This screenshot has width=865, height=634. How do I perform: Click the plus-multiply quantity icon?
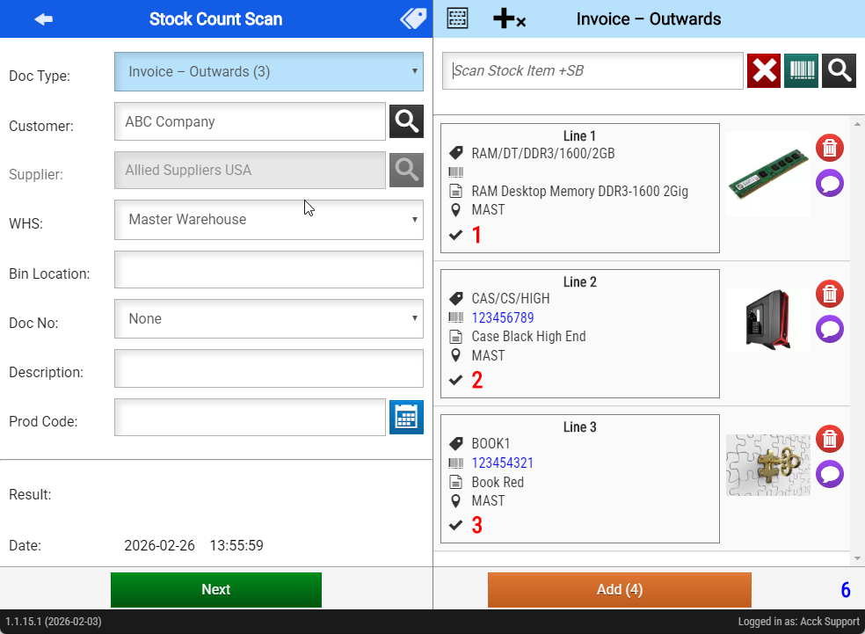click(509, 18)
